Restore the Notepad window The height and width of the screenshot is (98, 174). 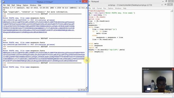tap(166, 1)
